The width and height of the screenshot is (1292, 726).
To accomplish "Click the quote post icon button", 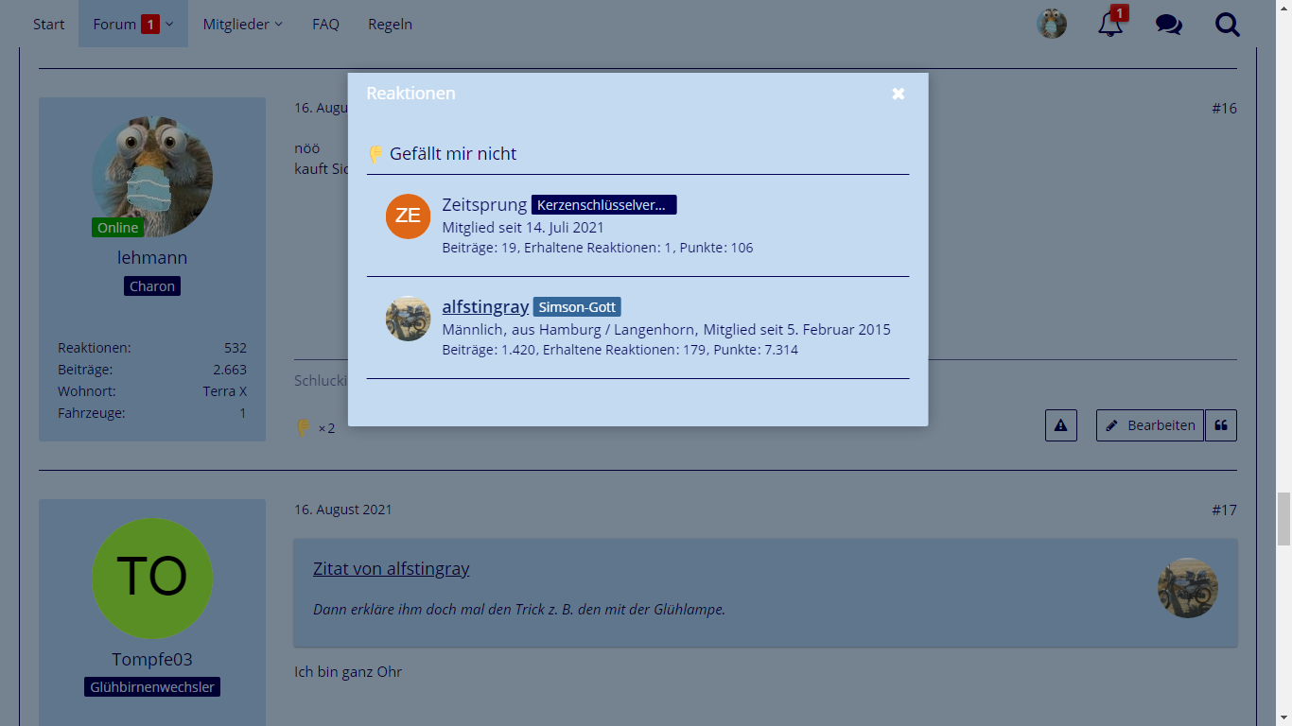I will (1221, 425).
